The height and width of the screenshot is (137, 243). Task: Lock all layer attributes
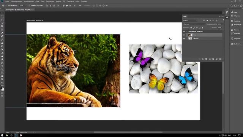[x=202, y=28]
